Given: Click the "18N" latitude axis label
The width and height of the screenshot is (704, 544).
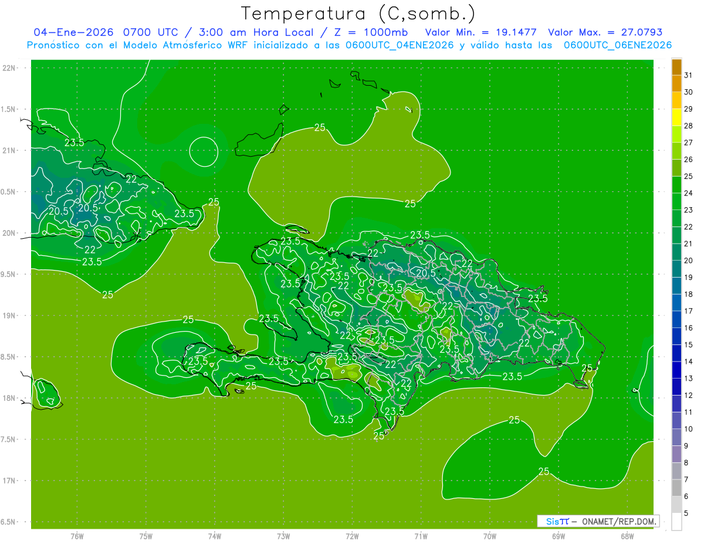Looking at the screenshot, I should 9,398.
